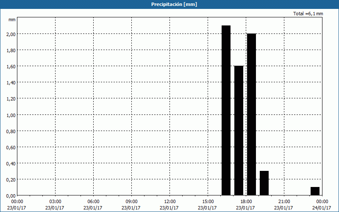339x212 pixels.
Task: Click the 0,20 y-axis value
Action: point(11,180)
